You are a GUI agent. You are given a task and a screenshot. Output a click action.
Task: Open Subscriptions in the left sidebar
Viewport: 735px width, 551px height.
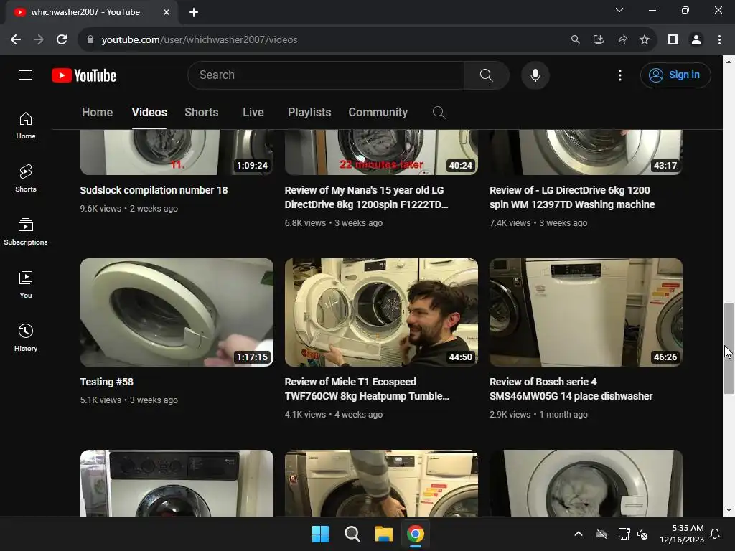click(x=26, y=232)
